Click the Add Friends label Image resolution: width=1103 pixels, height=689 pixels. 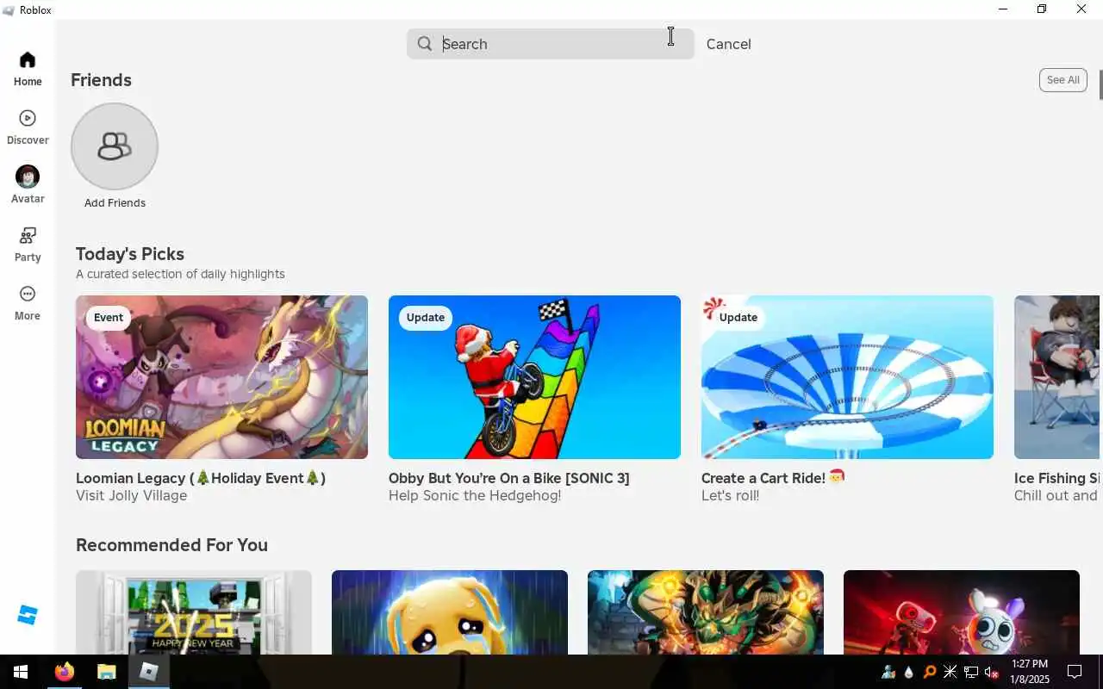click(115, 203)
